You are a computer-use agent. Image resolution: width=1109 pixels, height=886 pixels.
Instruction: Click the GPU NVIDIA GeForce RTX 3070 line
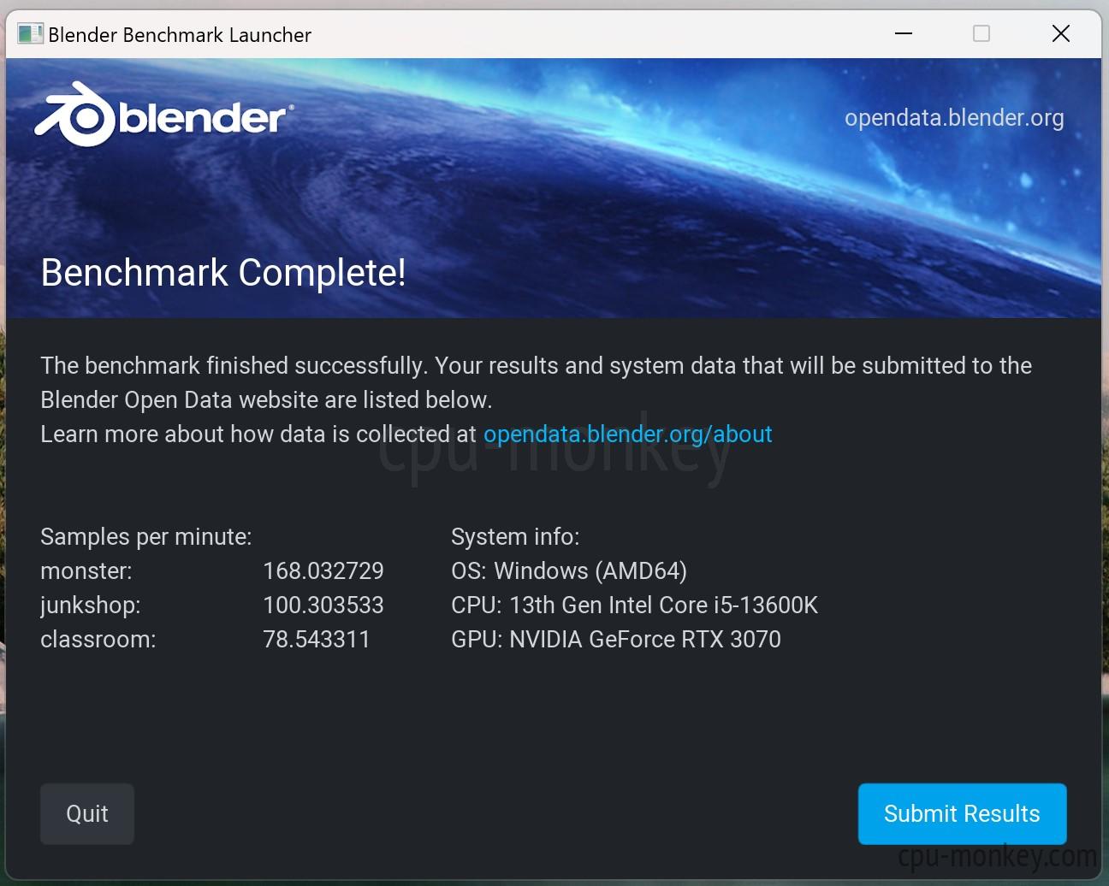click(x=616, y=639)
